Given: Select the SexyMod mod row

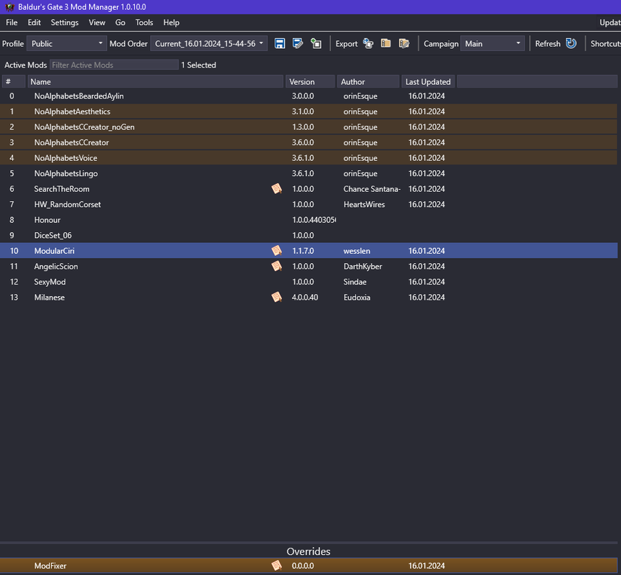Looking at the screenshot, I should (309, 282).
